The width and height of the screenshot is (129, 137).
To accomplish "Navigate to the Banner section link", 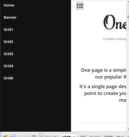I will point(36,17).
